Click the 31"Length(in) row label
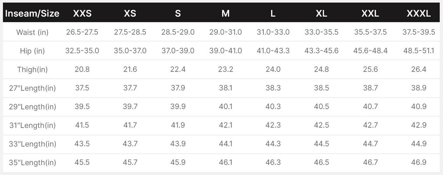Viewport: 443px width, 175px height. click(32, 125)
